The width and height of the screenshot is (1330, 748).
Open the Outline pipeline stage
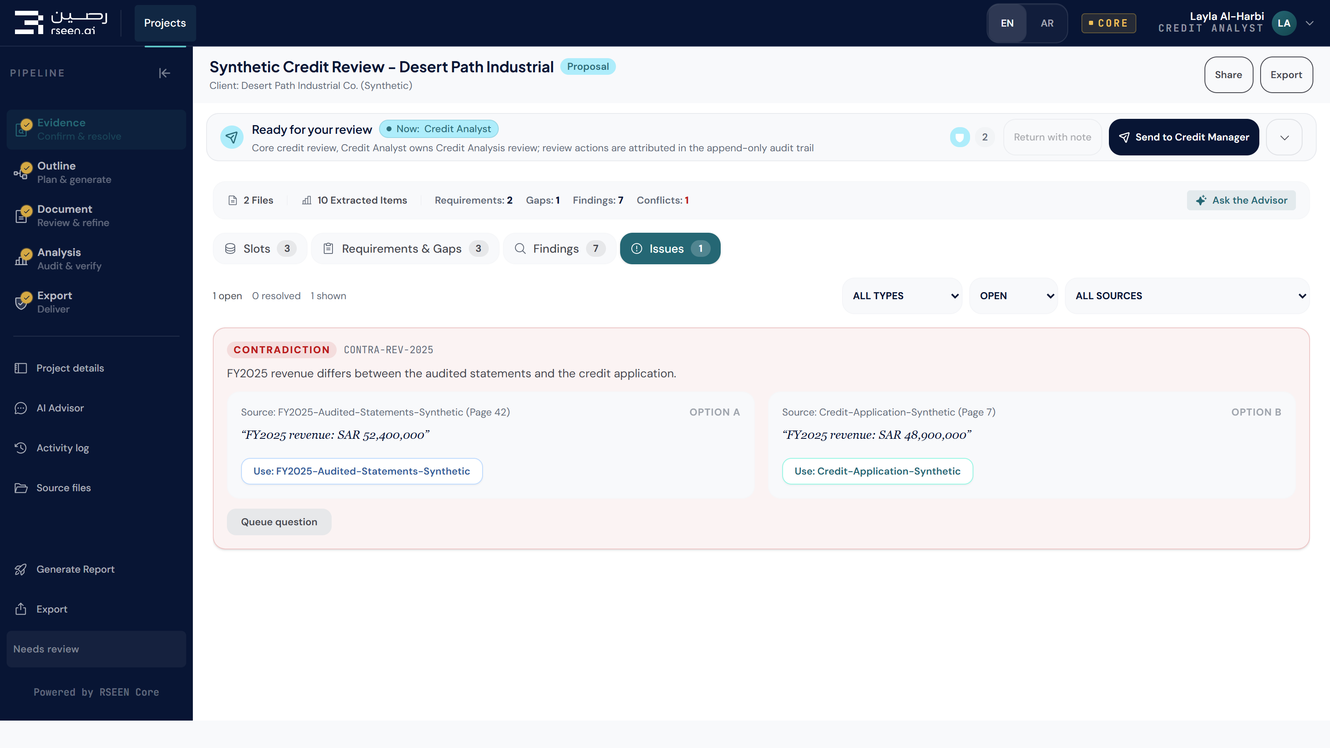pos(96,172)
